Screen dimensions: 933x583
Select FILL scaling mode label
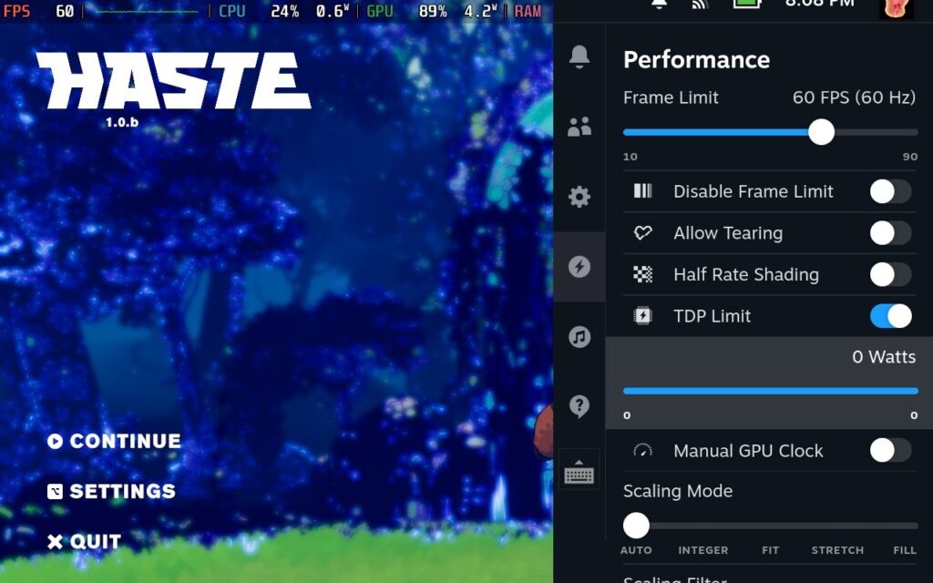[905, 550]
